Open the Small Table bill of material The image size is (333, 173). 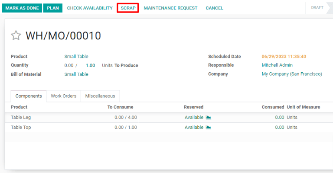tap(76, 74)
